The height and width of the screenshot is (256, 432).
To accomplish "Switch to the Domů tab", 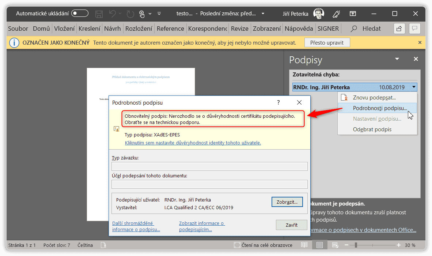I will pos(41,29).
